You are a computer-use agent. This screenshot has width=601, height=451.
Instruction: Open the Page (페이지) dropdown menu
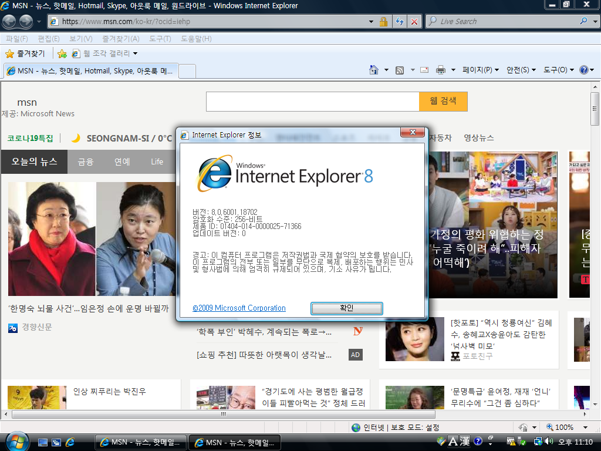(481, 70)
